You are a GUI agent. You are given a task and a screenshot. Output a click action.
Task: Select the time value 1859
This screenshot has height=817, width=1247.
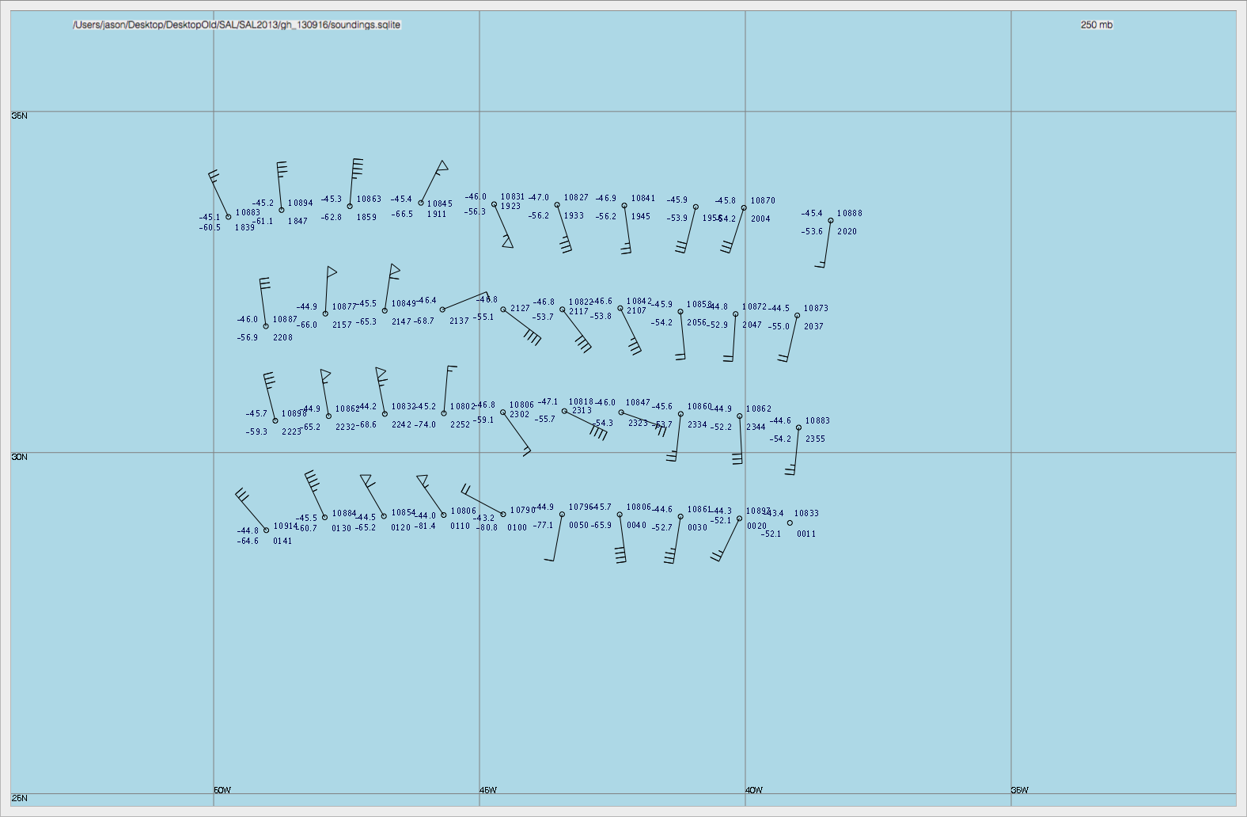[366, 218]
